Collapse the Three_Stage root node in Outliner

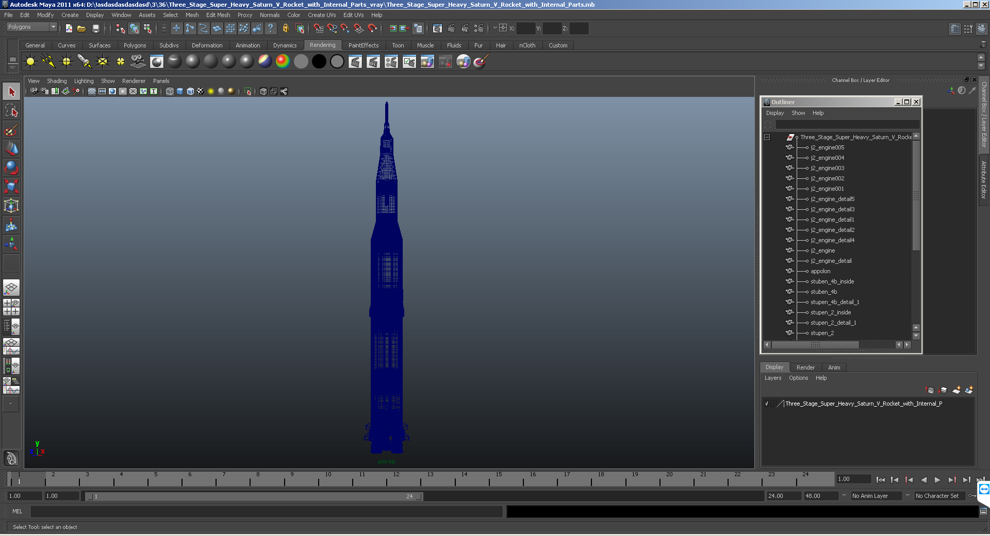point(767,137)
